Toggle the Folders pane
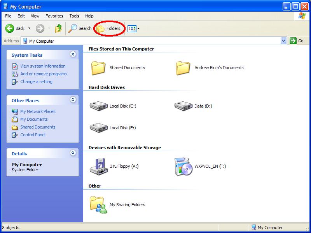311x233 pixels. click(109, 29)
